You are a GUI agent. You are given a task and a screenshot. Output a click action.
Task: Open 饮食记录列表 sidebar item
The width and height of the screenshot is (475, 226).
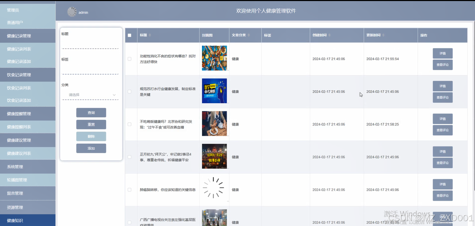[28, 88]
